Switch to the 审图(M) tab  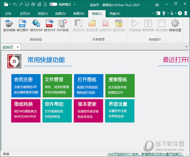coord(79,14)
